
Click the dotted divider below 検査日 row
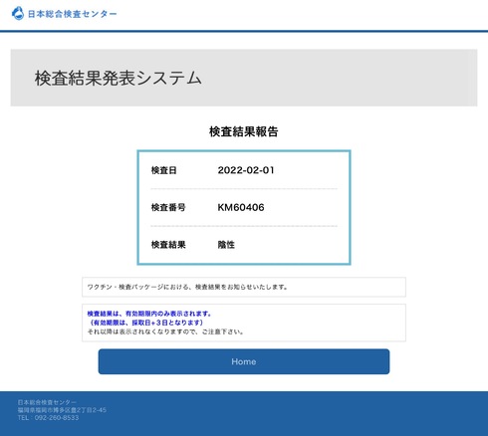pos(244,189)
